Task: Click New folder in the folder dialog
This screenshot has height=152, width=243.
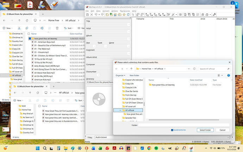Action: [x=135, y=75]
